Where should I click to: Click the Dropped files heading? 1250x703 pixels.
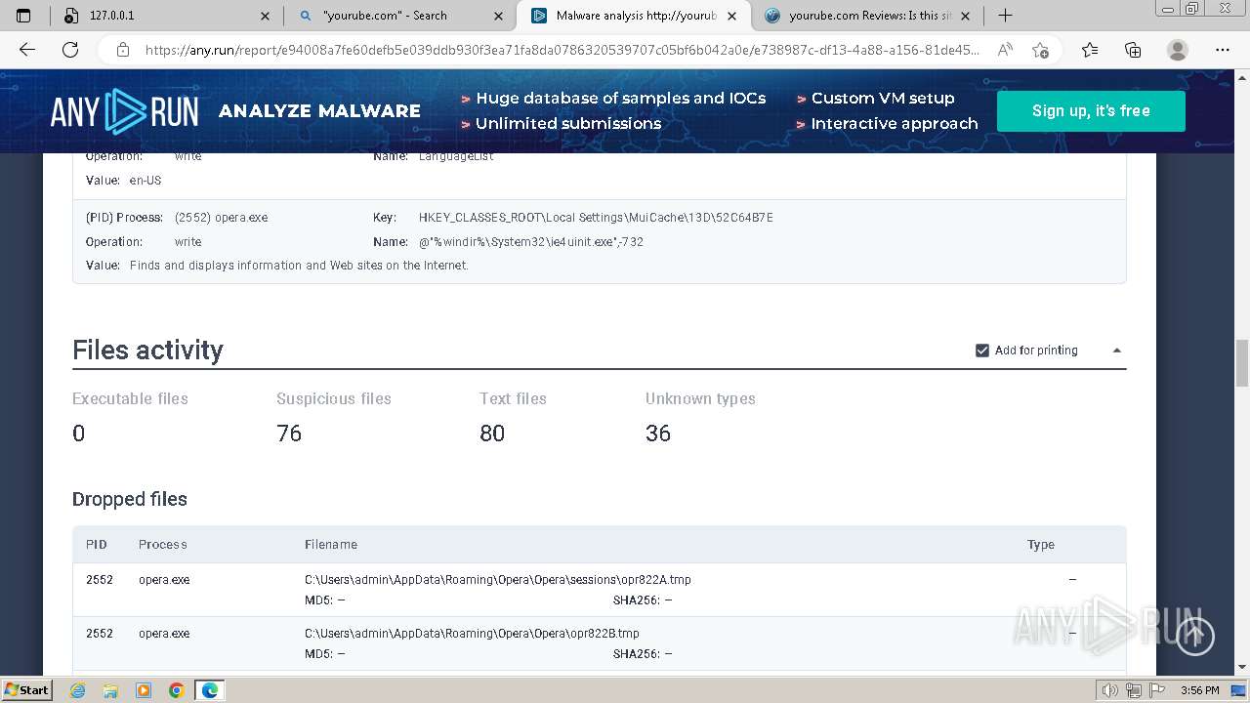pos(130,499)
